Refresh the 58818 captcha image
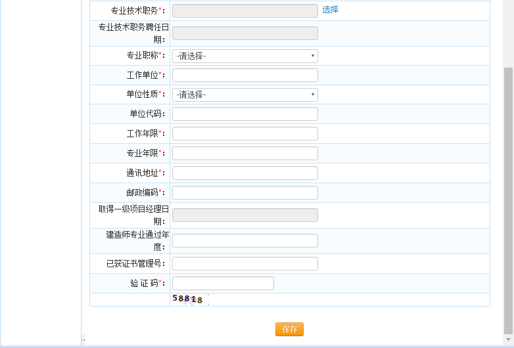 point(189,299)
